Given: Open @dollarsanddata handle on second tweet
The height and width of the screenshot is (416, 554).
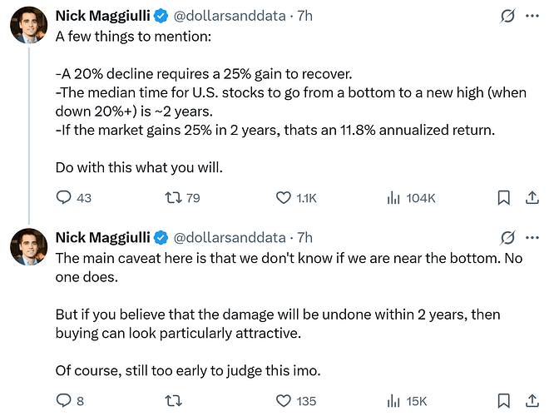Looking at the screenshot, I should pos(230,237).
